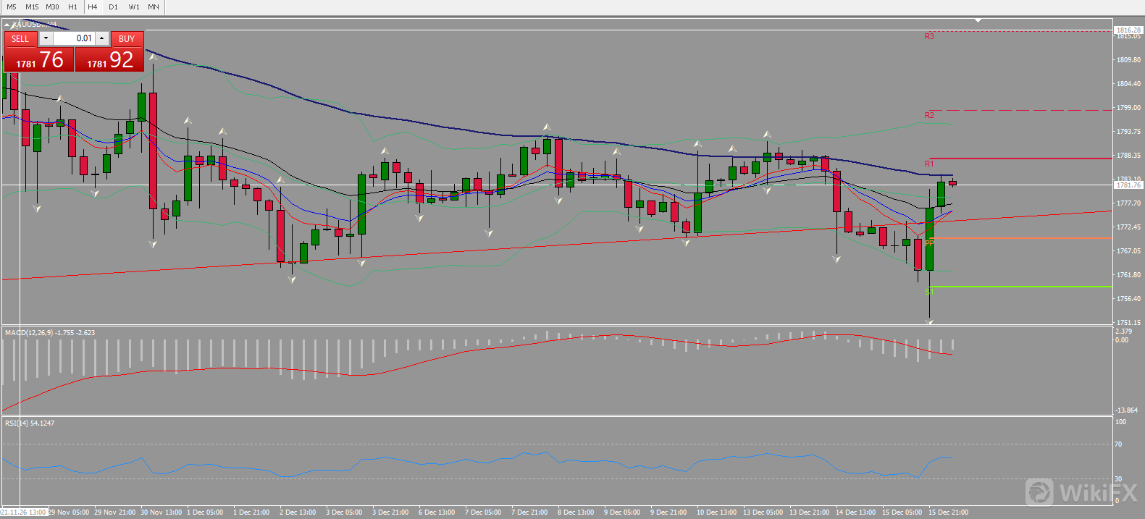
Task: Select the R3 pivot level label
Action: (x=929, y=36)
